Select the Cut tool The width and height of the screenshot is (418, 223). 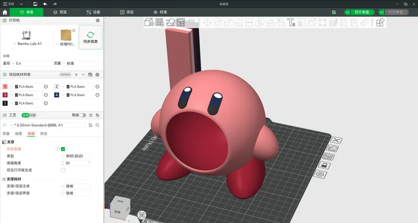[x=249, y=23]
